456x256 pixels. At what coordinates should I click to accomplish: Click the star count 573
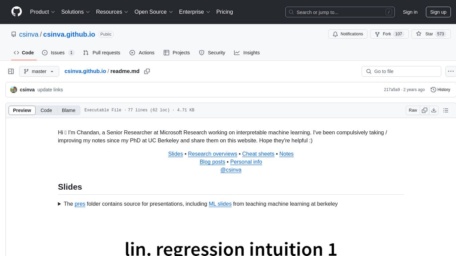[441, 34]
